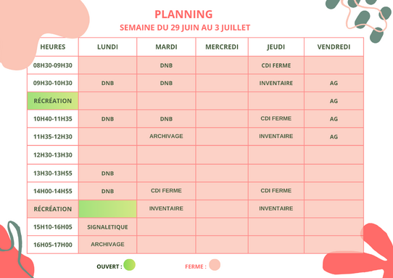
Task: Click the green OUVERT legend circle
Action: [x=129, y=265]
